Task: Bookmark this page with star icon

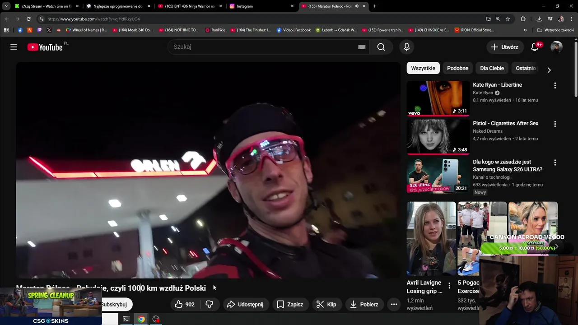Action: pos(508,19)
